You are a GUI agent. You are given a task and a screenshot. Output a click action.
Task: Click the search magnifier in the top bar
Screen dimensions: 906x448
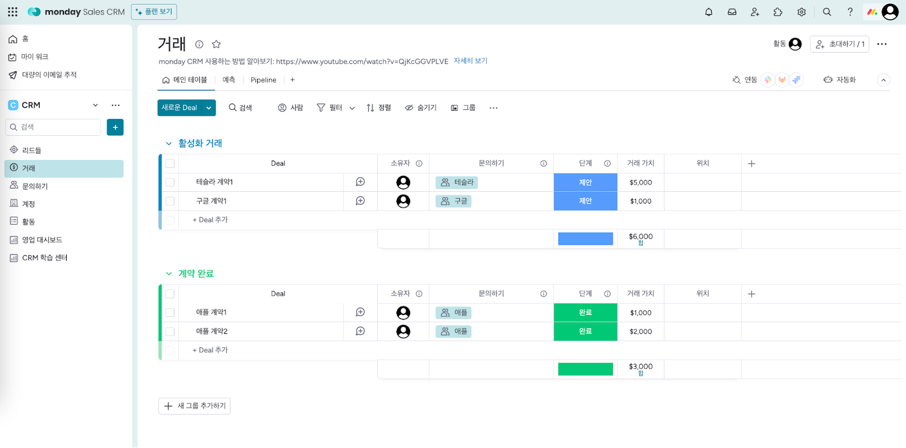[827, 12]
